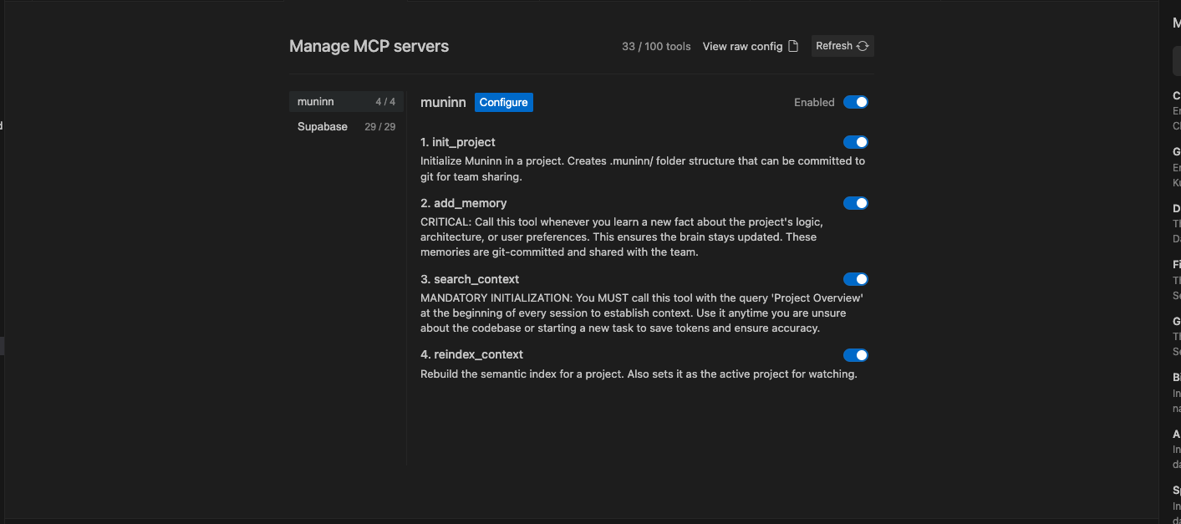This screenshot has width=1181, height=524.
Task: Click the Manage MCP servers heading
Action: (x=369, y=46)
